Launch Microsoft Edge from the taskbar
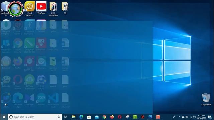The image size is (214, 120). pos(81,117)
